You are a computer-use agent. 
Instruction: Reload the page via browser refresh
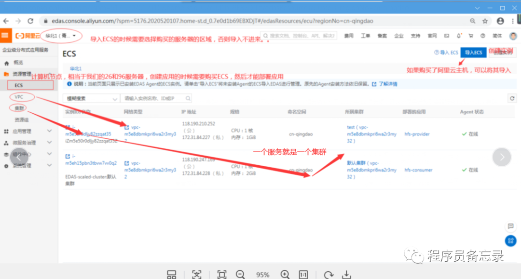30,21
